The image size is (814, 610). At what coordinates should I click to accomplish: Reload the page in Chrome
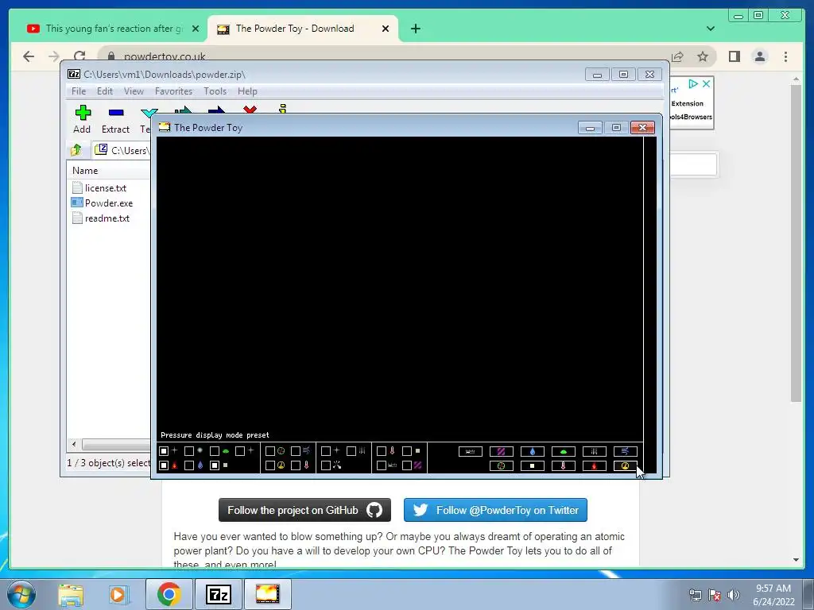pyautogui.click(x=79, y=56)
